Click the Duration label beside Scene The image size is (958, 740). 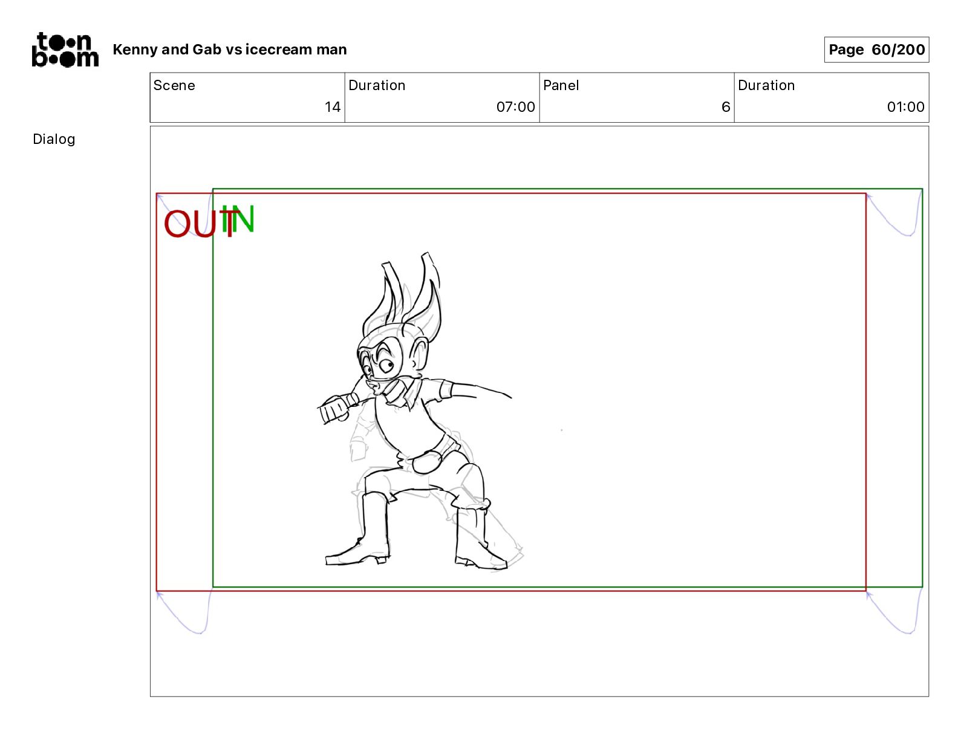click(x=377, y=85)
